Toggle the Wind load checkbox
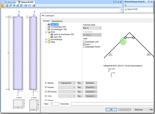 46,96
